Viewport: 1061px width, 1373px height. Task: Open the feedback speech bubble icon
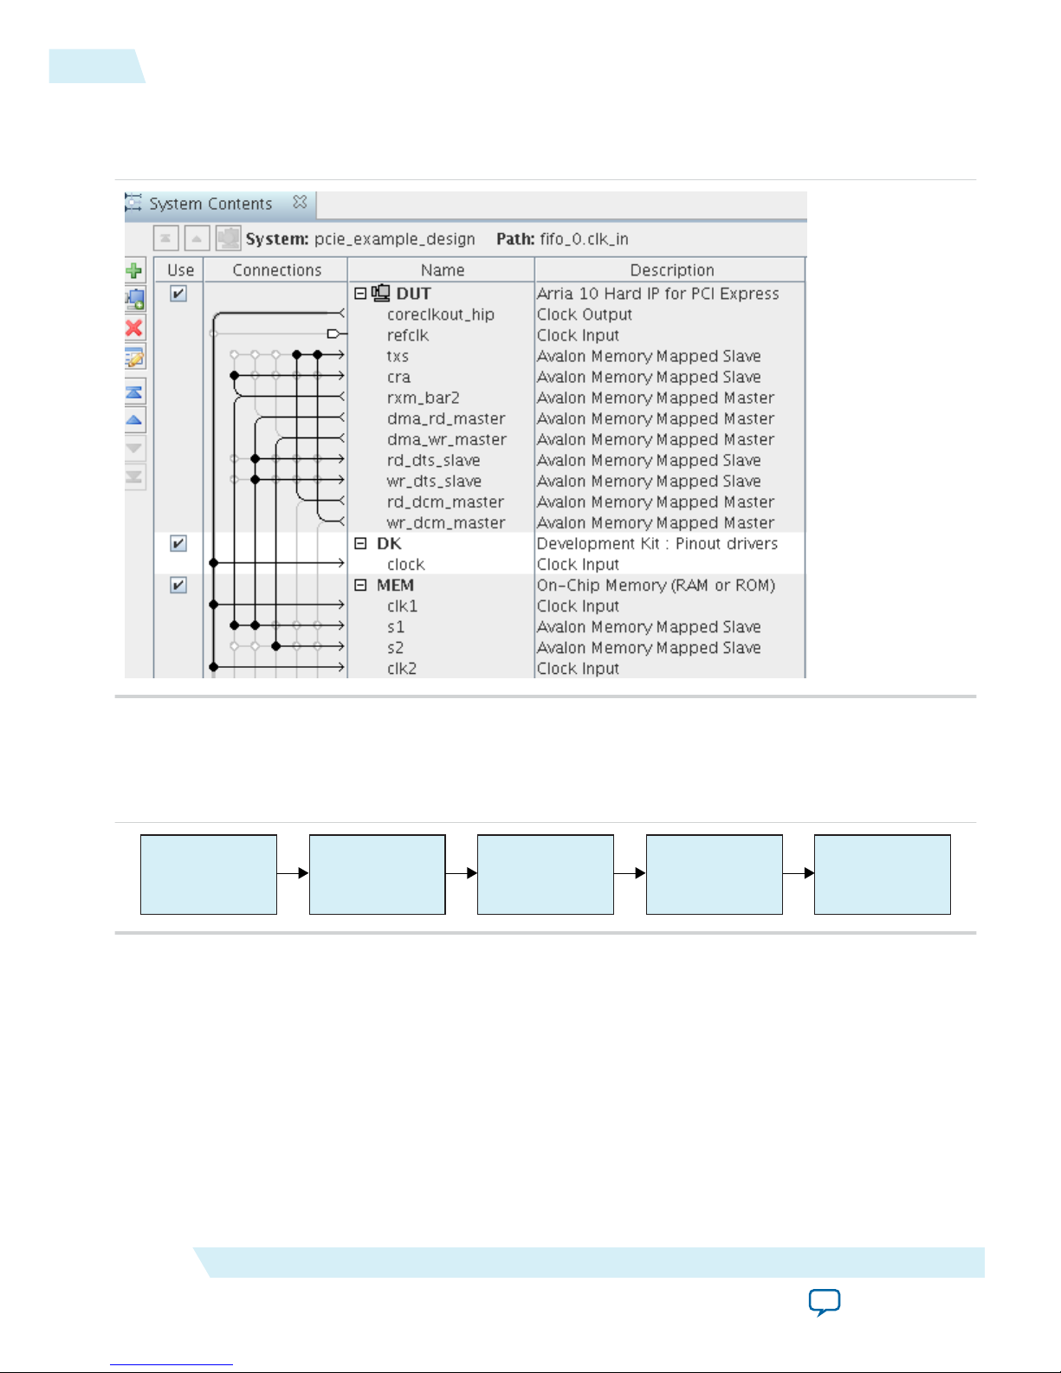[825, 1302]
